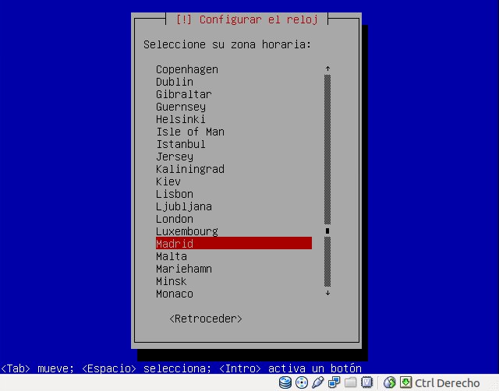The image size is (499, 391).
Task: Click the virtualization CPU chip icon
Action: pos(366,382)
